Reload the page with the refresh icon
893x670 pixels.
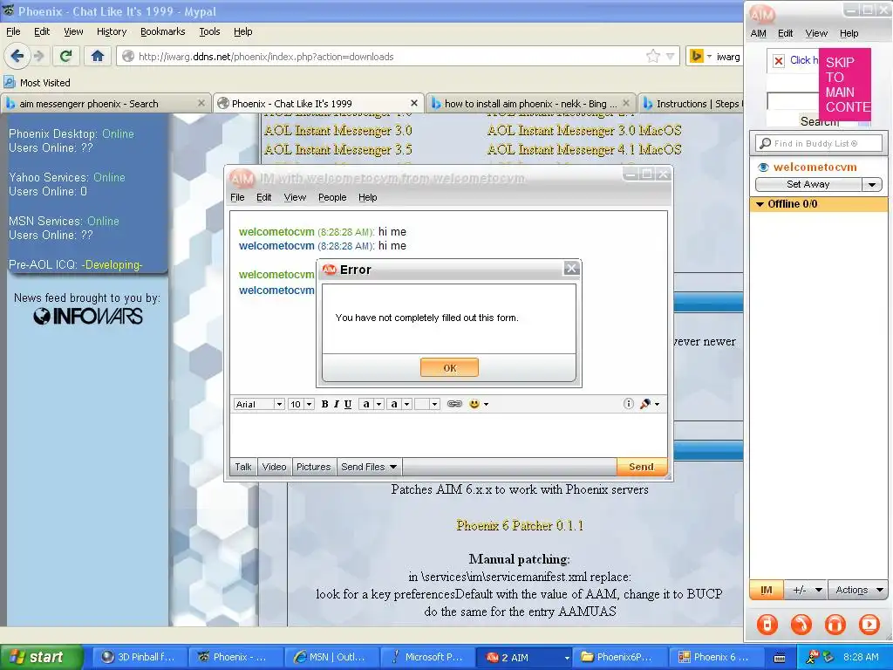[66, 56]
